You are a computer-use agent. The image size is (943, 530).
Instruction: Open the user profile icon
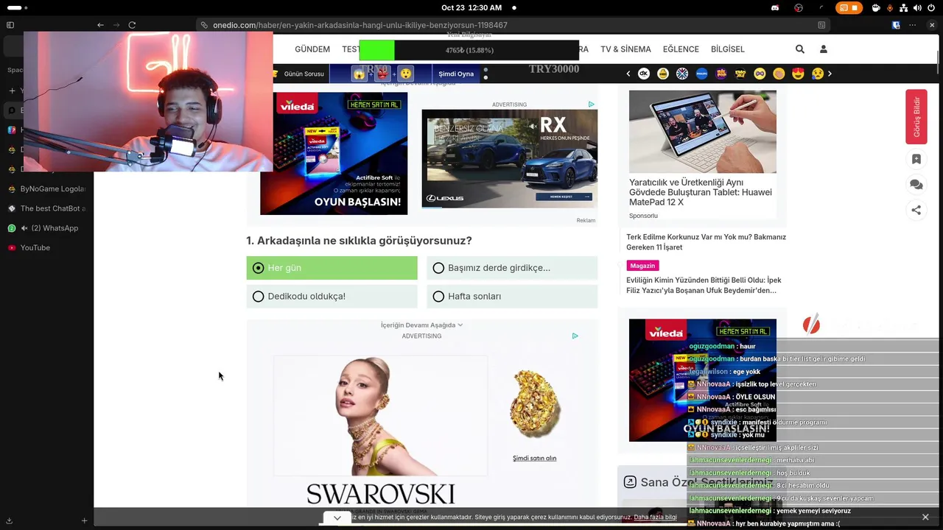pyautogui.click(x=824, y=49)
